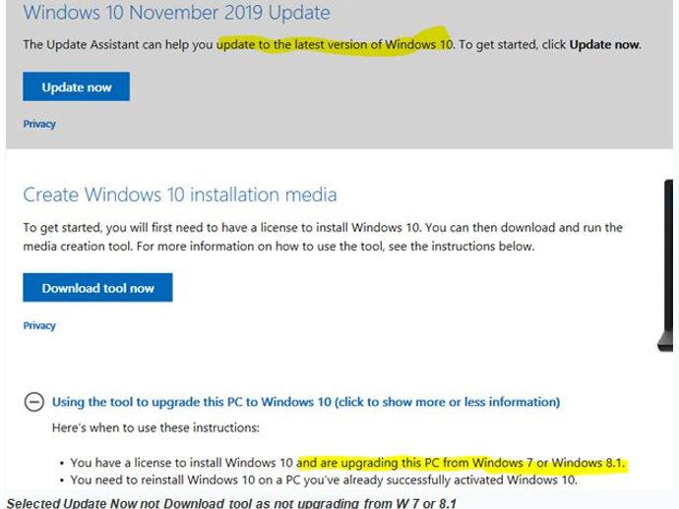Click text 'Here's when to use these instructions:'
The width and height of the screenshot is (679, 509).
(x=155, y=427)
